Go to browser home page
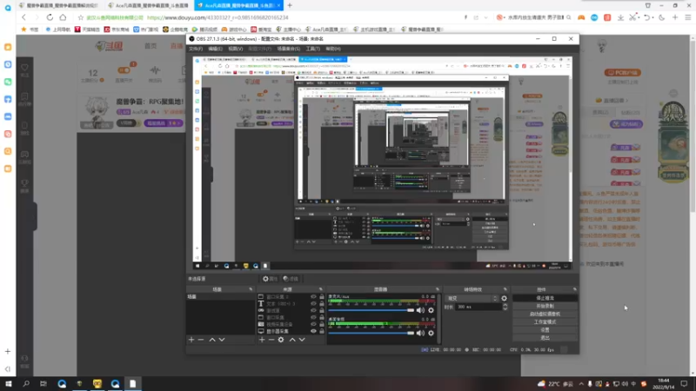The width and height of the screenshot is (696, 391). [63, 17]
